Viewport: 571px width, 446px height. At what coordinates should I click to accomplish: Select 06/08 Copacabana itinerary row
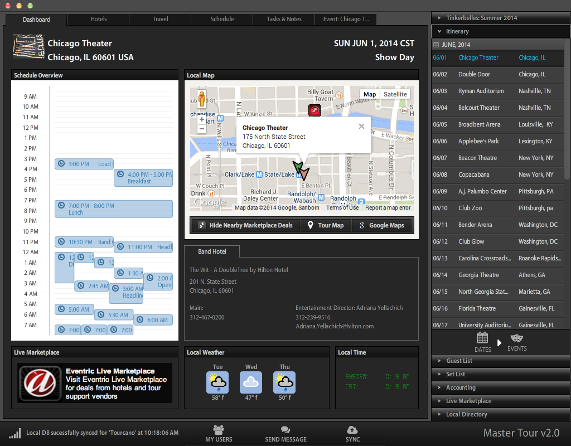tap(498, 174)
